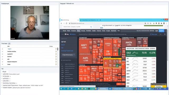This screenshot has width=169, height=95.
Task: Click the Register button
Action: 161,31
